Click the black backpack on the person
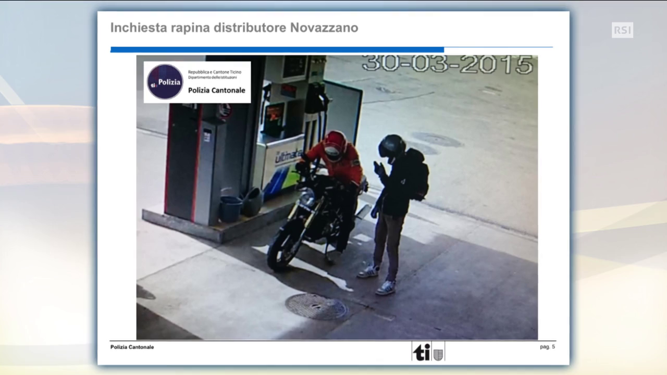667x375 pixels. coord(417,174)
